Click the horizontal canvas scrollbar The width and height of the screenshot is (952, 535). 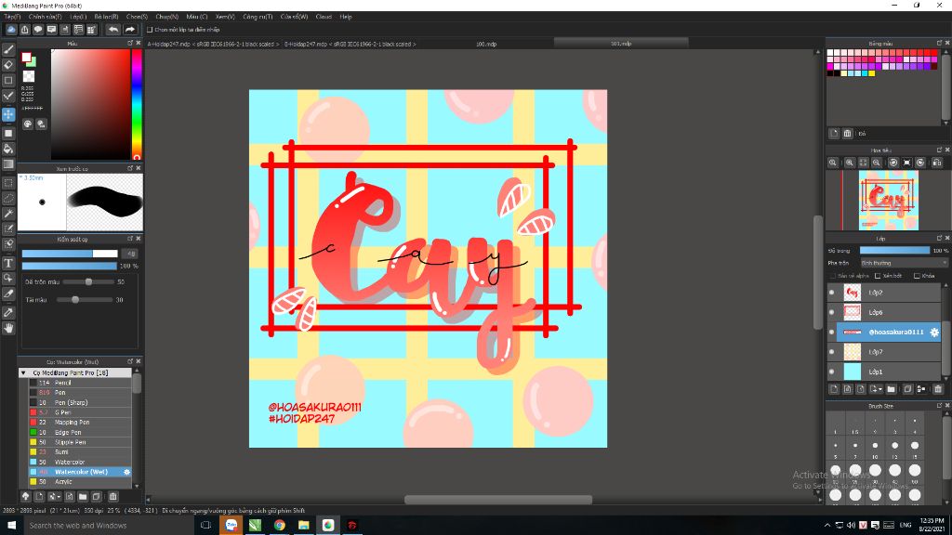tap(498, 500)
